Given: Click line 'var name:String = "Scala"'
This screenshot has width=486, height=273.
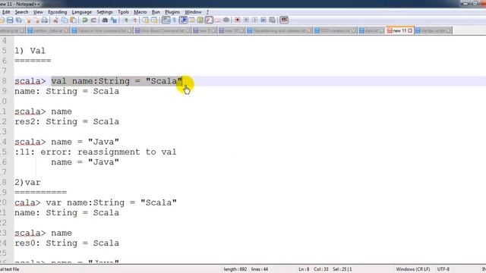Looking at the screenshot, I should 112,202.
